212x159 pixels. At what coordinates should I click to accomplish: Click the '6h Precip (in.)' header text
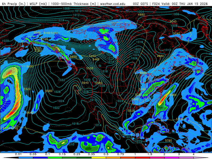[x=14, y=4]
